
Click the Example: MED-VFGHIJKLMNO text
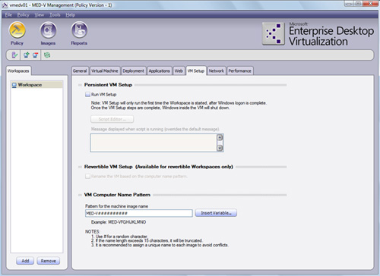point(119,222)
